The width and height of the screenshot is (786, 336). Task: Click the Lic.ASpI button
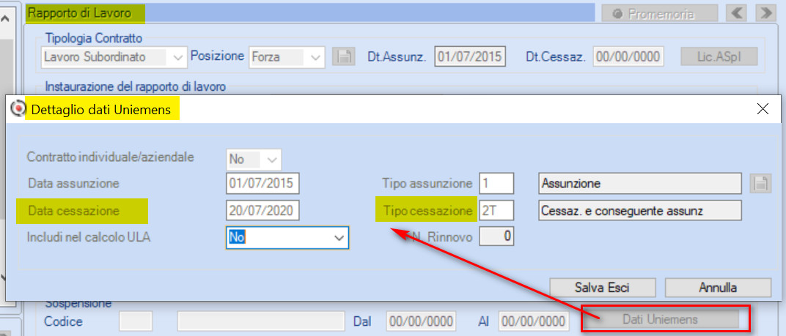(719, 56)
